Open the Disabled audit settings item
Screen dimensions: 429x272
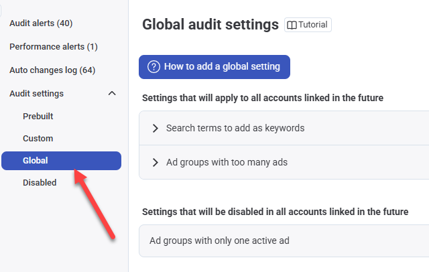40,183
